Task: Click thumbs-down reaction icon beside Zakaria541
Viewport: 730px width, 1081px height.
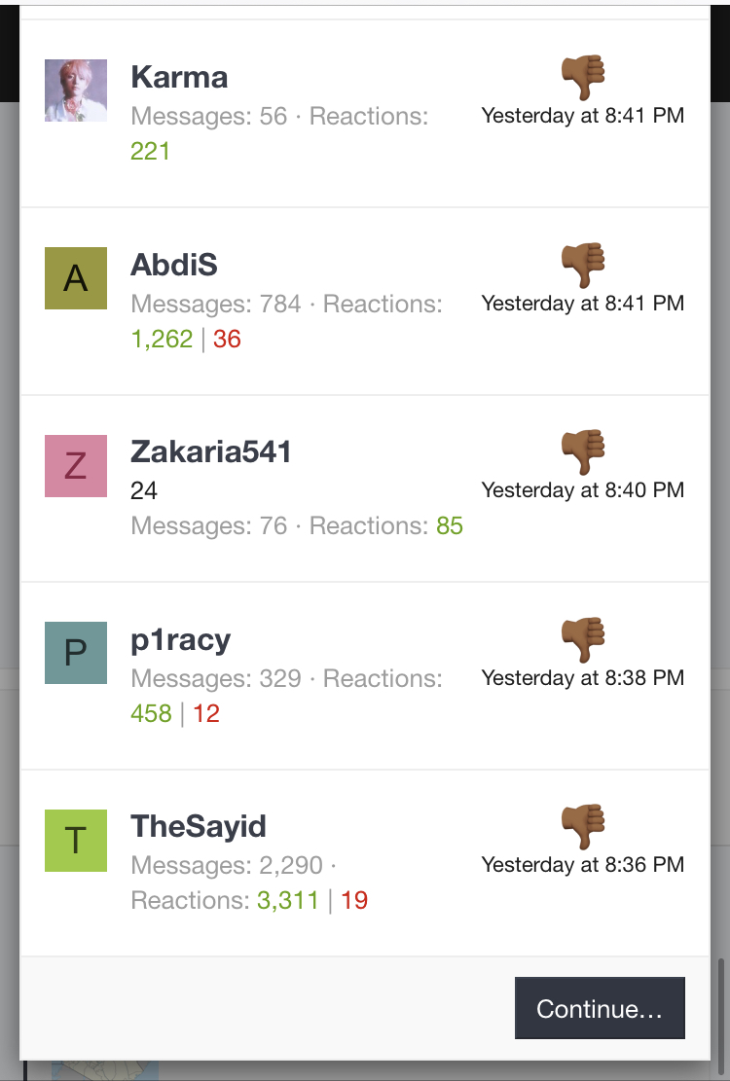Action: click(583, 452)
